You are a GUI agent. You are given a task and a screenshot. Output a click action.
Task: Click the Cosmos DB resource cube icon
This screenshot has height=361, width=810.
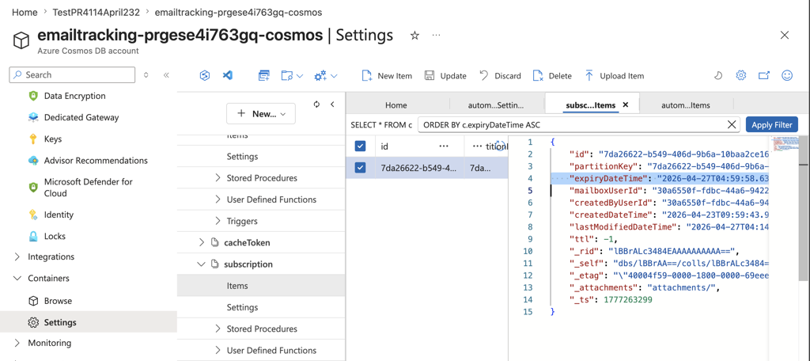pos(21,40)
